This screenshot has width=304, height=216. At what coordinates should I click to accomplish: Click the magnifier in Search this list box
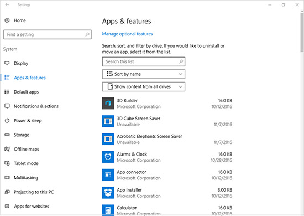coord(181,61)
